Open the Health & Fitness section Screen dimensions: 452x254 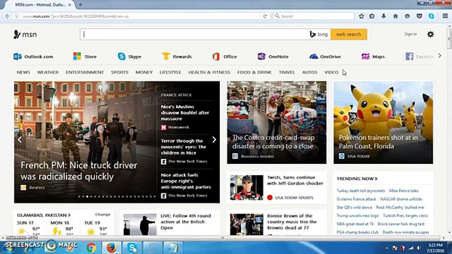pos(209,72)
